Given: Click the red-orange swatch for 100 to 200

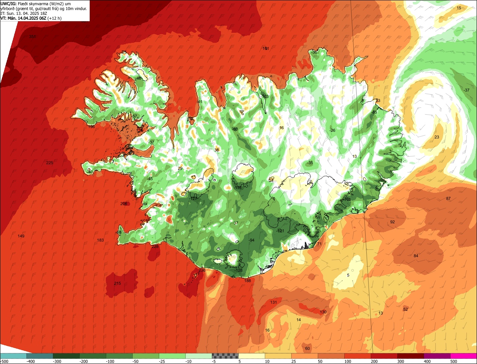Looking at the screenshot, I should 358,356.
